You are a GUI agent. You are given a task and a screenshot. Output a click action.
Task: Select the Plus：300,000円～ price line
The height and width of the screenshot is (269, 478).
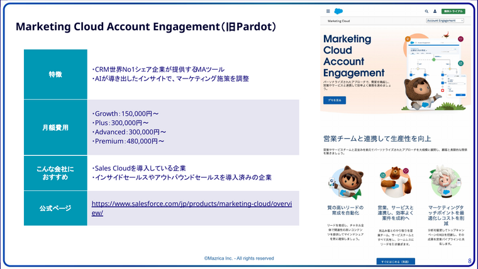pyautogui.click(x=120, y=123)
